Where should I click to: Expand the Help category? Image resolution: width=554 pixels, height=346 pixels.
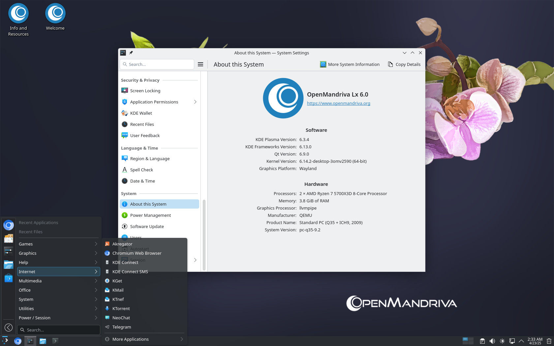point(58,262)
